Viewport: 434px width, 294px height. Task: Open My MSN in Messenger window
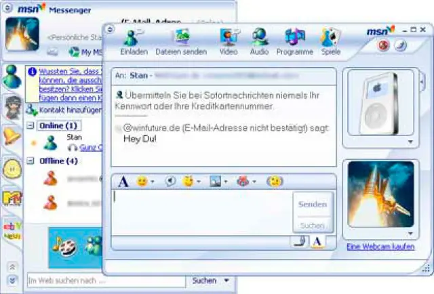85,52
